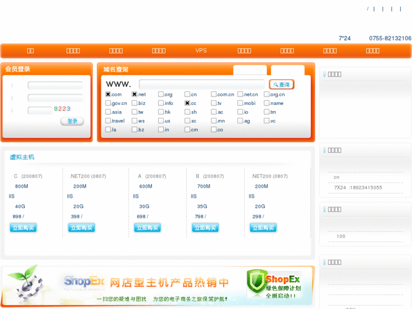The image size is (412, 309).
Task: Buy the B (200807) 700M hosting plan
Action: (x=205, y=228)
